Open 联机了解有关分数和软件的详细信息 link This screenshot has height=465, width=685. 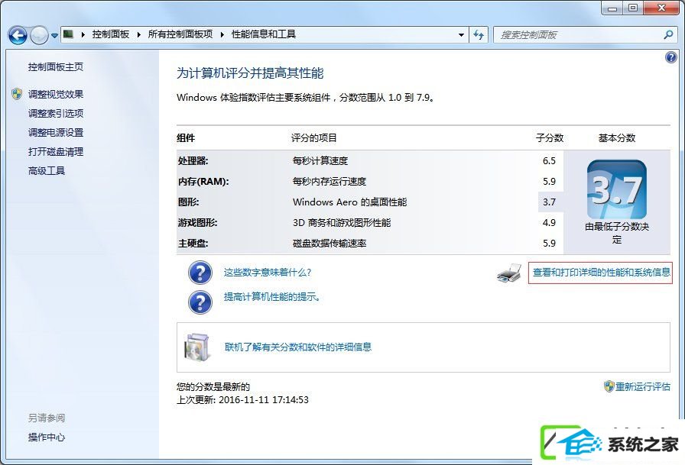298,347
